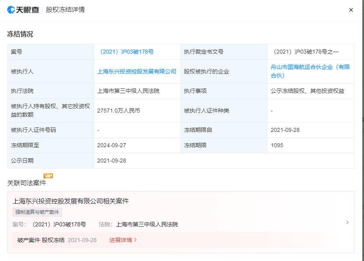Open 进展详情 link
364x261 pixels.
pos(123,240)
